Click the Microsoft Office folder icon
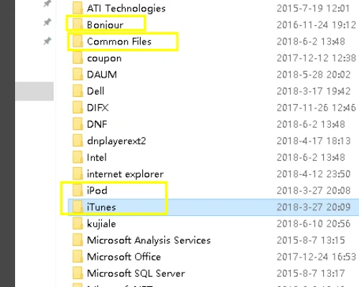359x287 pixels. [x=78, y=257]
